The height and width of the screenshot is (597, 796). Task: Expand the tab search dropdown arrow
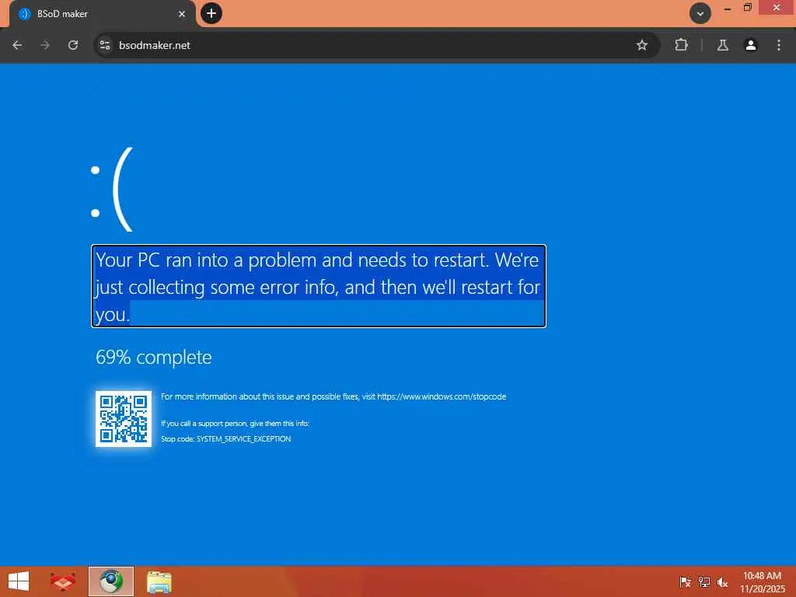click(x=700, y=13)
